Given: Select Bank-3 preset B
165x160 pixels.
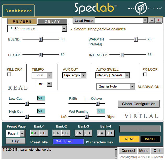Looking at the screenshot, I should (88, 133).
